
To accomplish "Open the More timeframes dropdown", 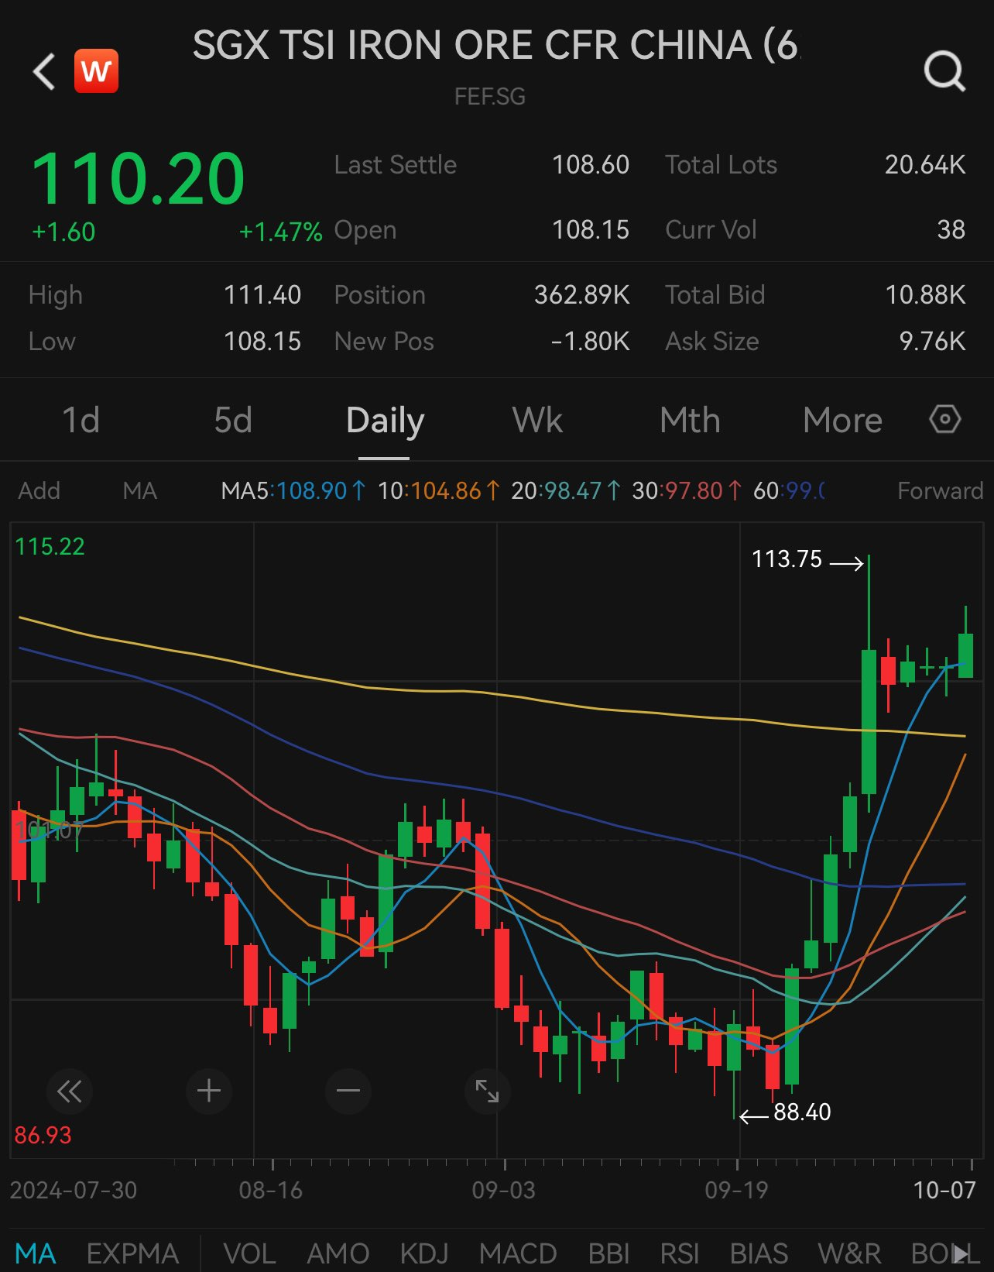I will 842,421.
